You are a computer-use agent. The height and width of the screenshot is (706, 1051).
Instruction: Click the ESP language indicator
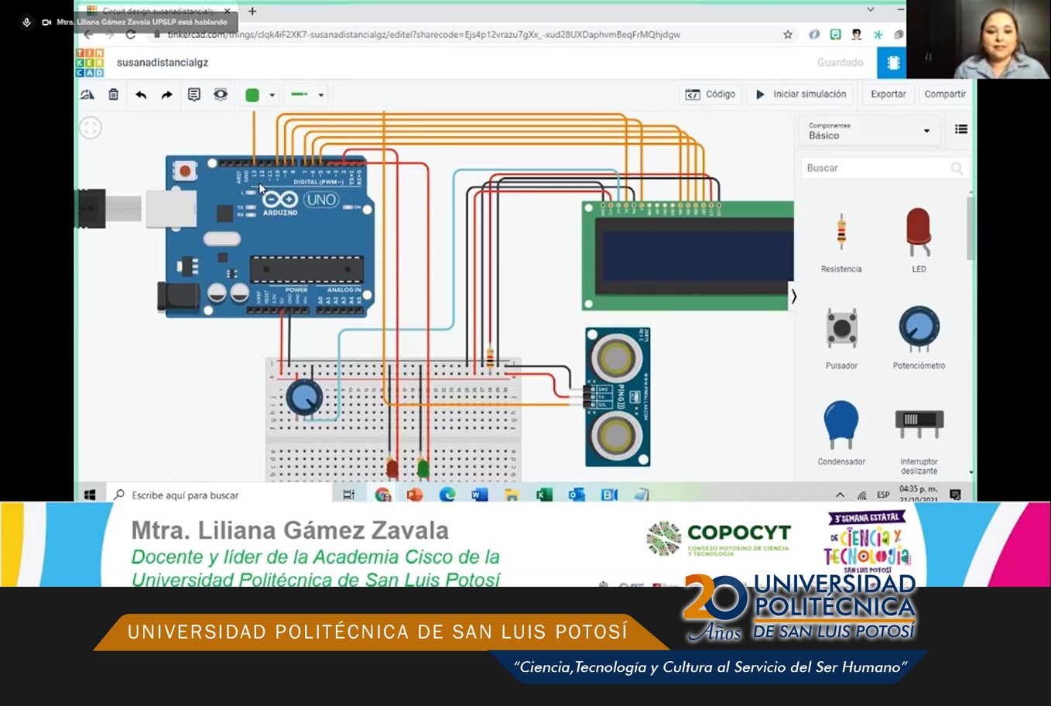tap(883, 495)
